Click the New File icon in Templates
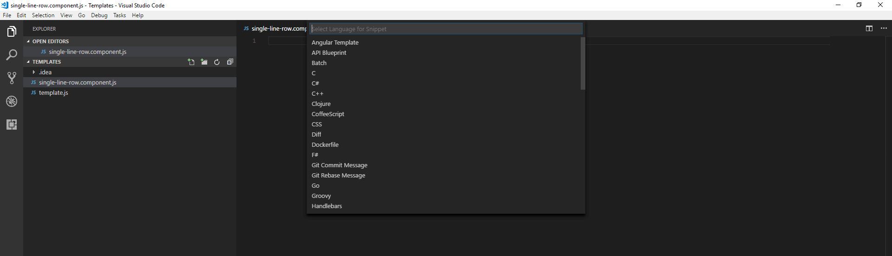The image size is (892, 256). pos(191,62)
